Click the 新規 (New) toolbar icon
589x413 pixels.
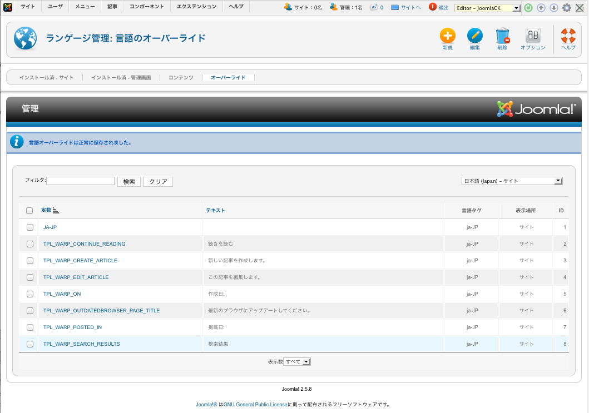point(447,37)
